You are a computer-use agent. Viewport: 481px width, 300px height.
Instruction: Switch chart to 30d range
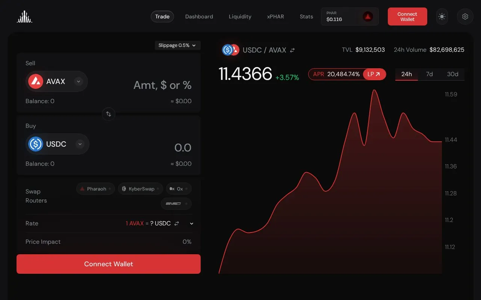pyautogui.click(x=452, y=74)
